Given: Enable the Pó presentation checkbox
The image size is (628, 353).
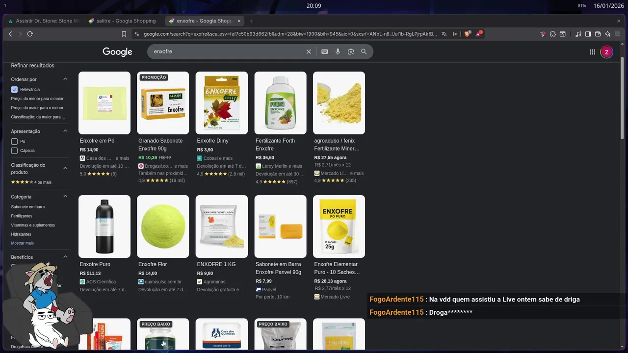Looking at the screenshot, I should 14,141.
